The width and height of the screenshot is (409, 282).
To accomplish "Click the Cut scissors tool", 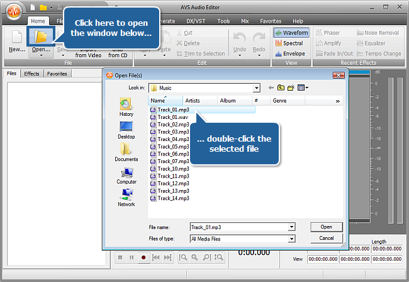I will [184, 33].
